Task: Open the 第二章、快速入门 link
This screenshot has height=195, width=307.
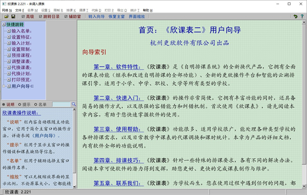Action: click(119, 98)
